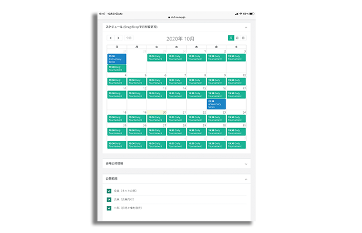The width and height of the screenshot is (362, 233).
Task: Open the 22:30 Anniversary Series event
Action: point(216,104)
